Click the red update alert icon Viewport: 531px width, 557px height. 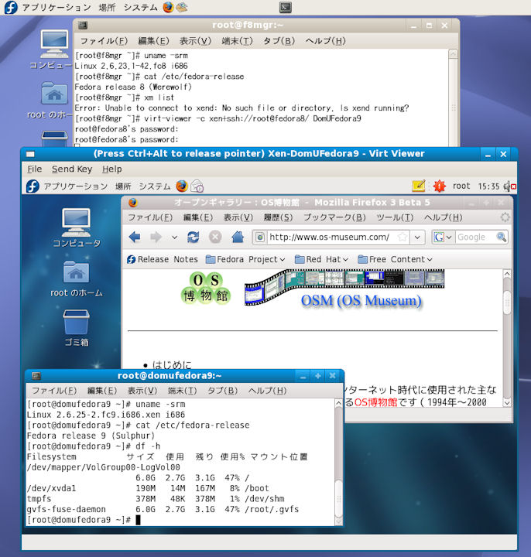(x=440, y=186)
